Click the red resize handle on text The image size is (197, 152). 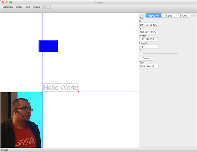click(x=78, y=91)
